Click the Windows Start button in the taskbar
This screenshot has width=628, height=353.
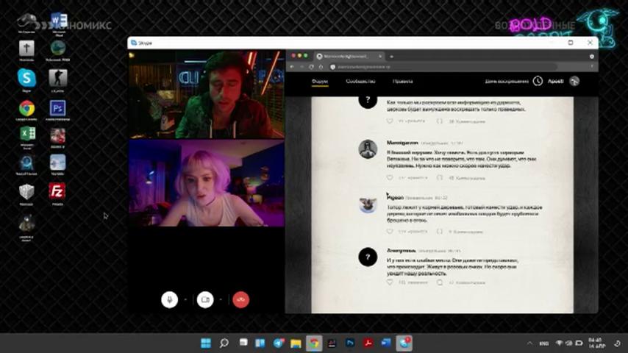coord(206,343)
